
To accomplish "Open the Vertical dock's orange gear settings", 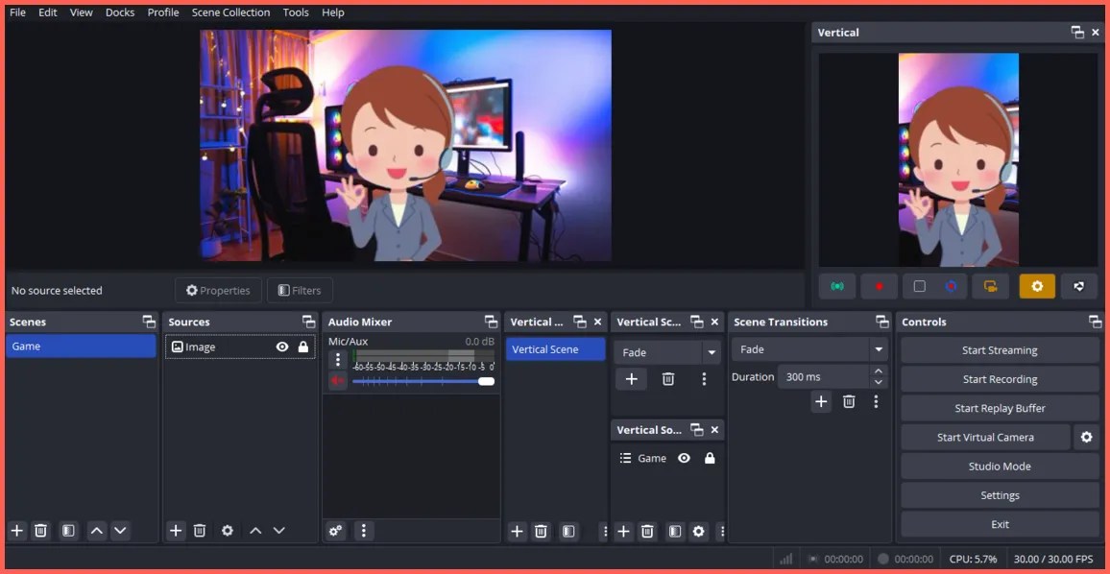I will coord(1037,286).
